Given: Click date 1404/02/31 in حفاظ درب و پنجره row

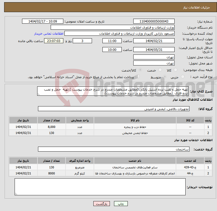Looking at the screenshot, I should (23, 127).
